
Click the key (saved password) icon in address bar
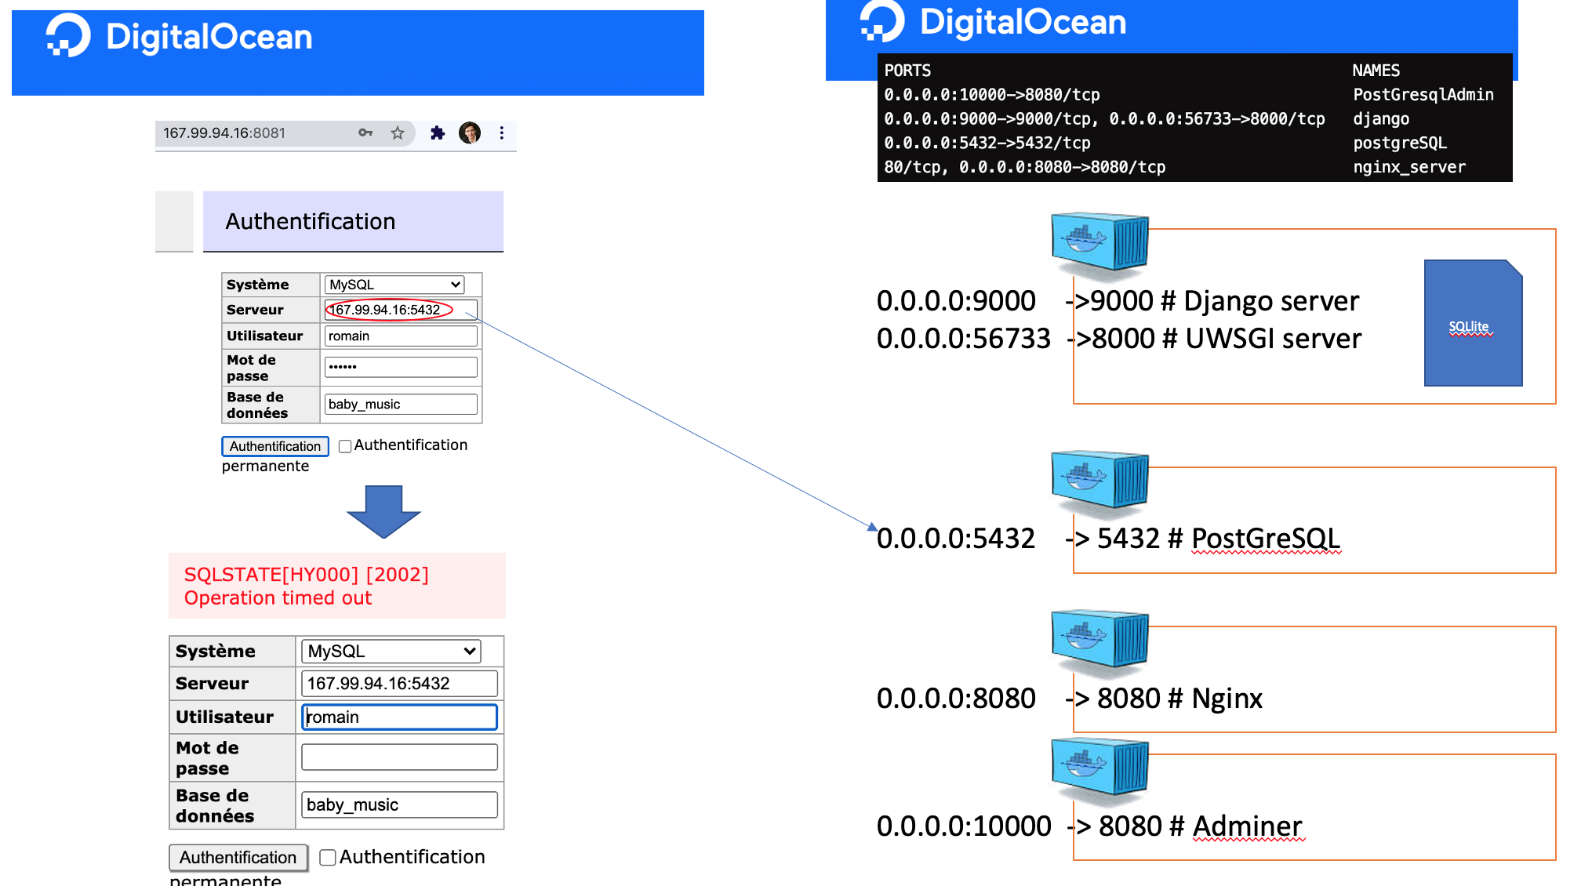pyautogui.click(x=365, y=133)
